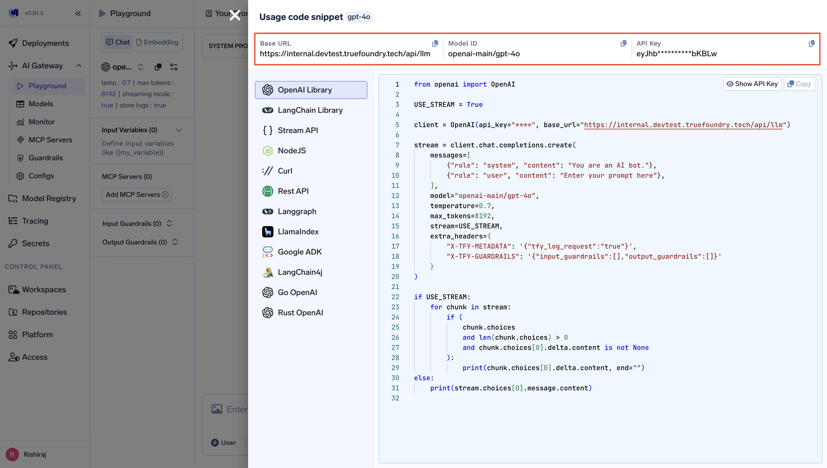Open the Rust OpenAI snippet

point(300,312)
